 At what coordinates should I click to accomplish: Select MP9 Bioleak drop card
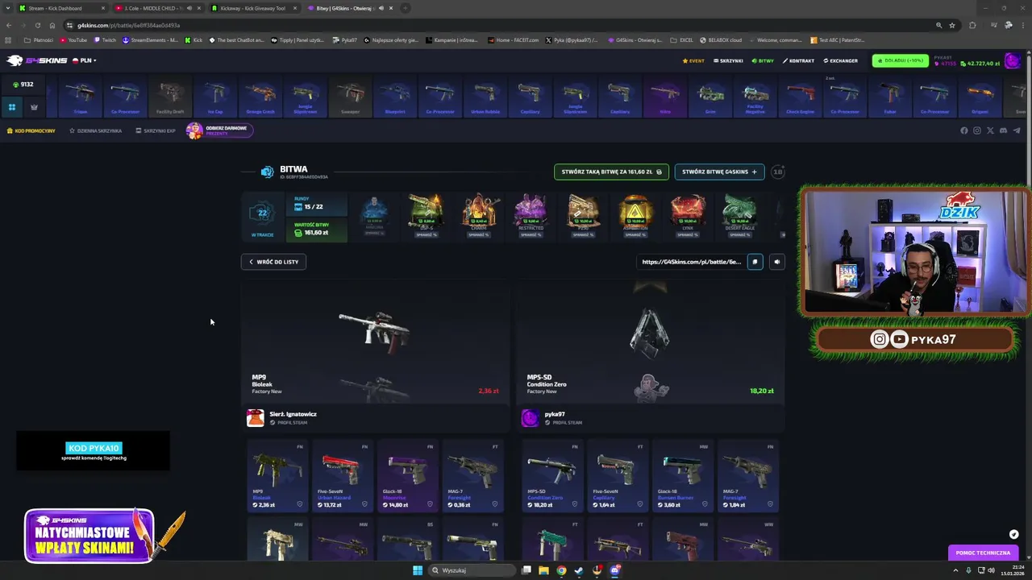[x=277, y=475]
